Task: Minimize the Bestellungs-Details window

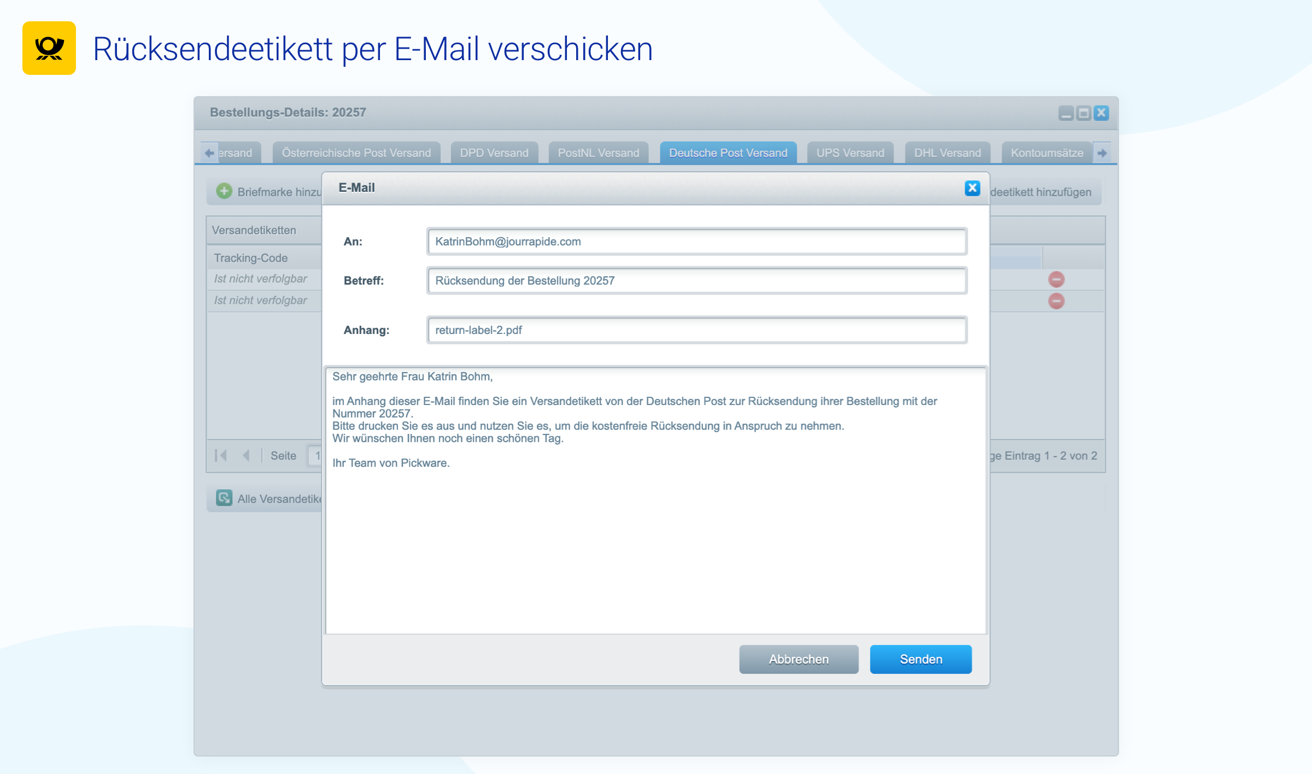Action: (x=1066, y=113)
